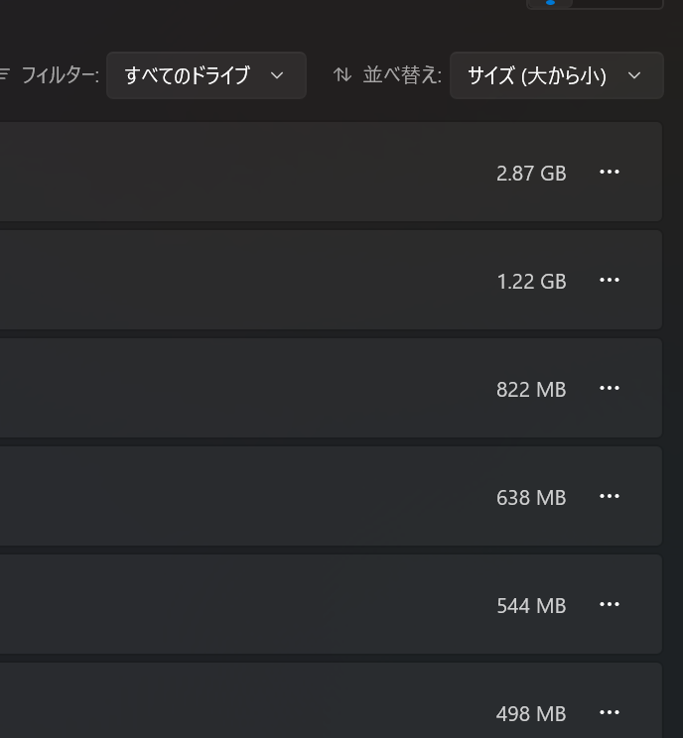Open the three-dot menu beside 638 MB
The width and height of the screenshot is (683, 738).
[610, 496]
